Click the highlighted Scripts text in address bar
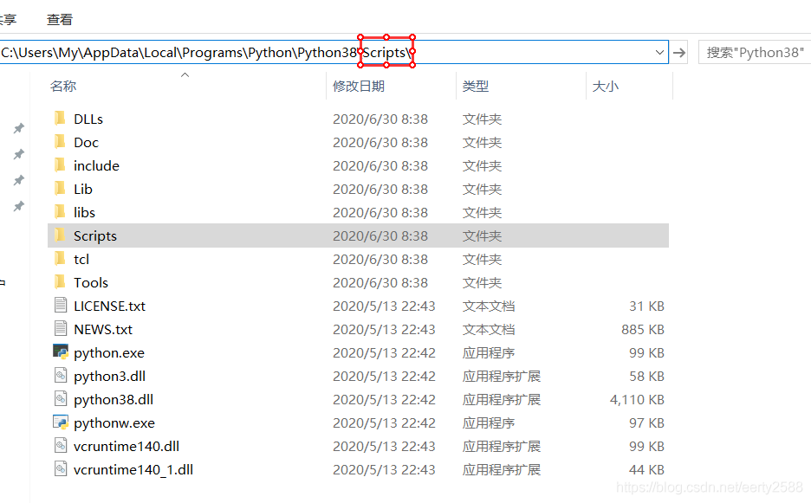 click(386, 52)
